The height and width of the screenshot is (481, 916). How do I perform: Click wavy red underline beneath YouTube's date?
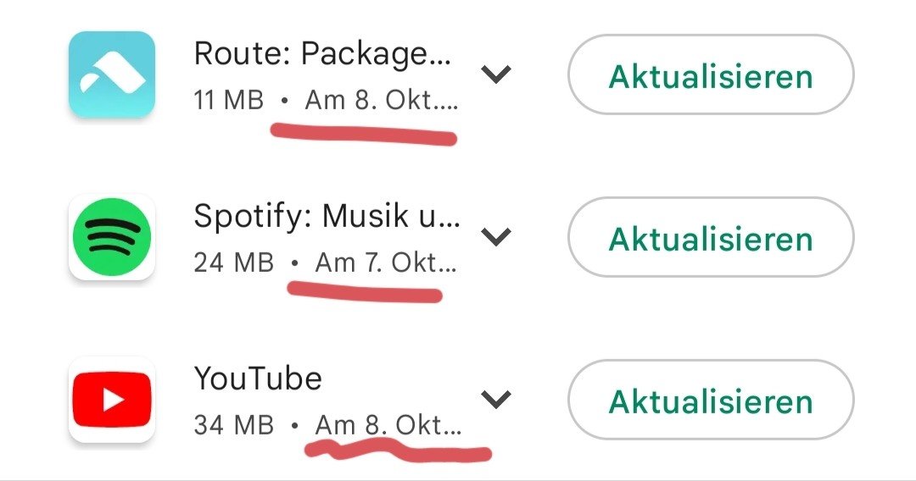(x=398, y=451)
